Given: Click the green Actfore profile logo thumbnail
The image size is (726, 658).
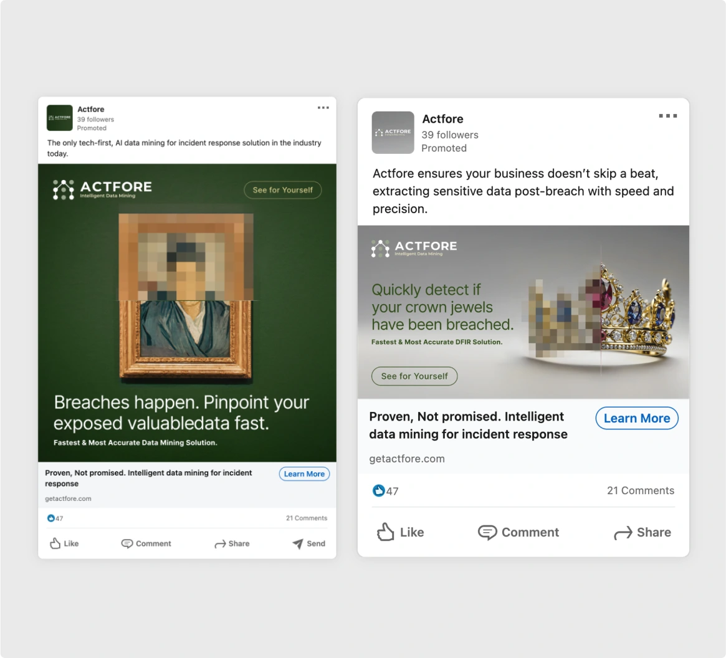Looking at the screenshot, I should tap(60, 118).
